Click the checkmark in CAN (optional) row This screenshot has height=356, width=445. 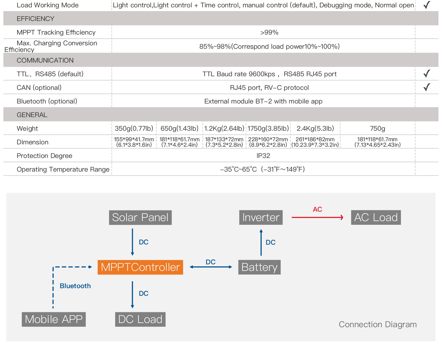[x=427, y=87]
